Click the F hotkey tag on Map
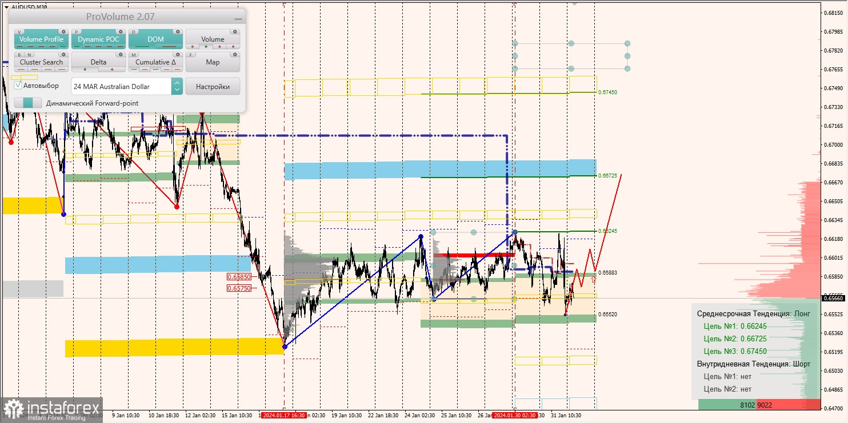Screen dimensions: 848x423 (191, 55)
